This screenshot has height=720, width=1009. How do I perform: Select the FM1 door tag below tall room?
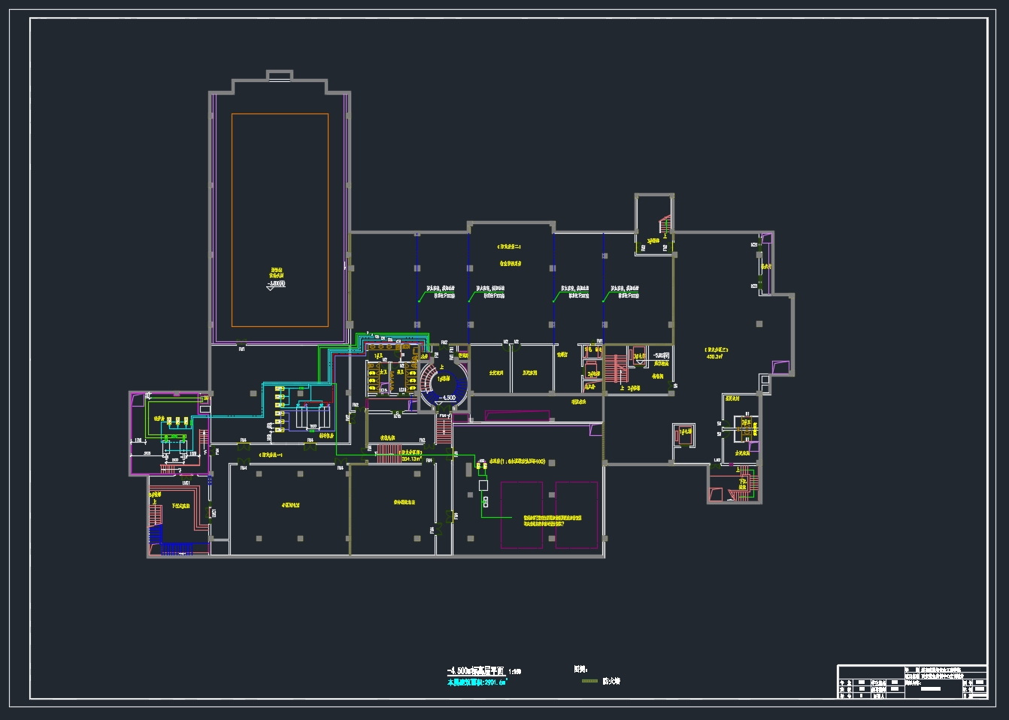(x=241, y=349)
